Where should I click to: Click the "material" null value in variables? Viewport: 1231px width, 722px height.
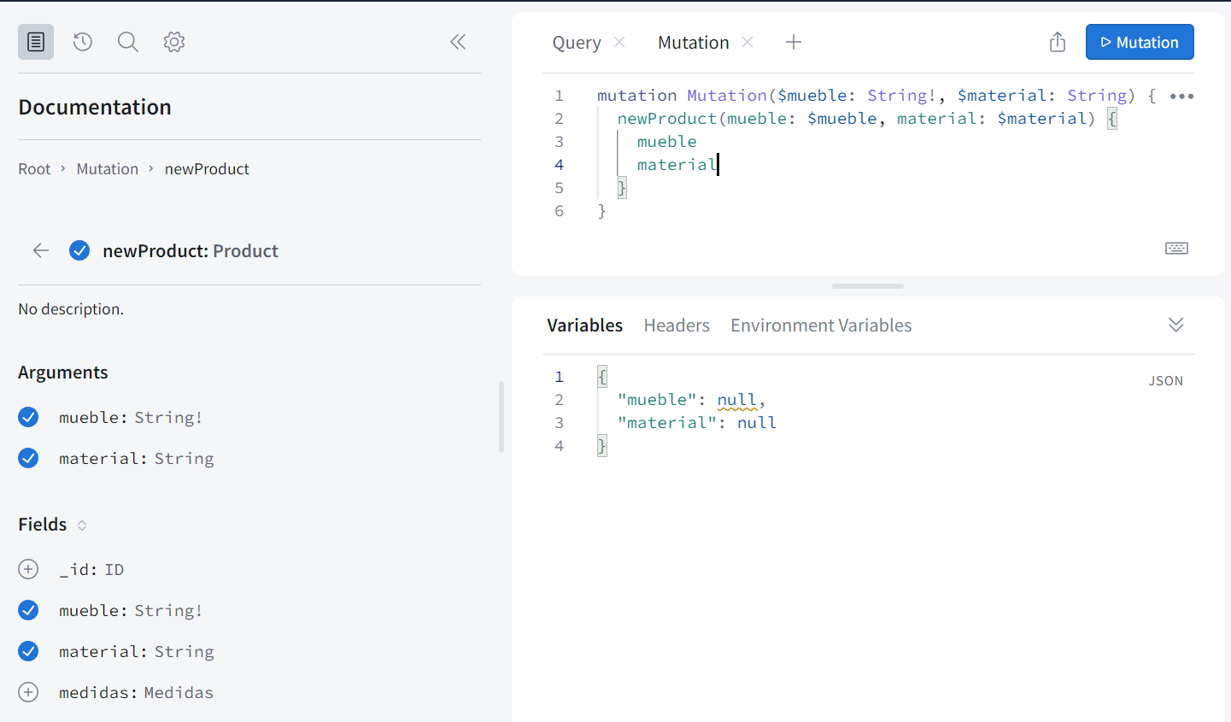pyautogui.click(x=757, y=423)
